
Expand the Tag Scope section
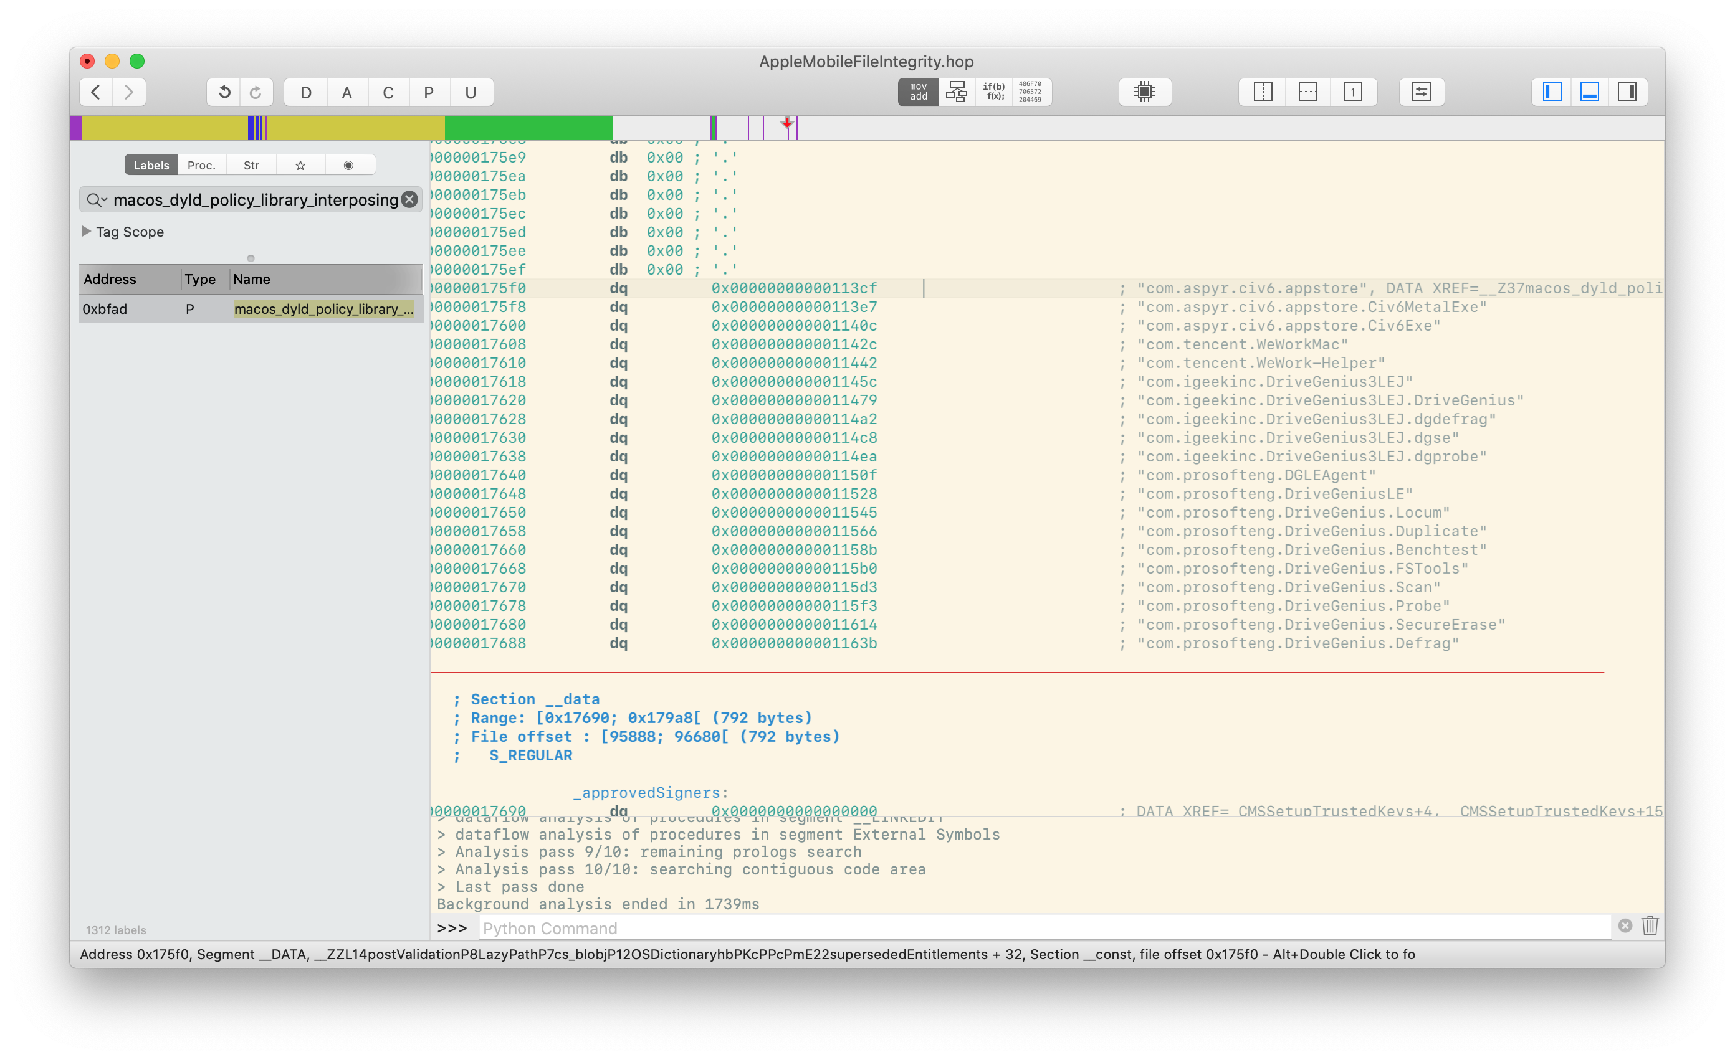pyautogui.click(x=87, y=232)
